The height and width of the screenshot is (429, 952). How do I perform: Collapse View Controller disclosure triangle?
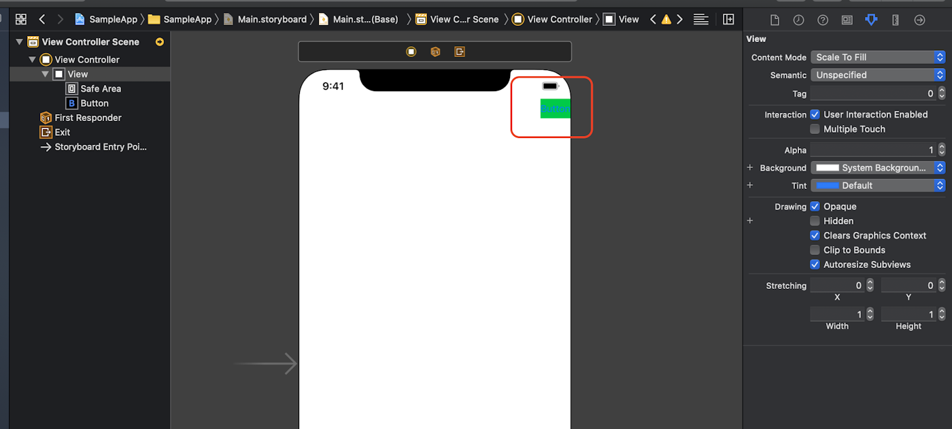tap(32, 60)
